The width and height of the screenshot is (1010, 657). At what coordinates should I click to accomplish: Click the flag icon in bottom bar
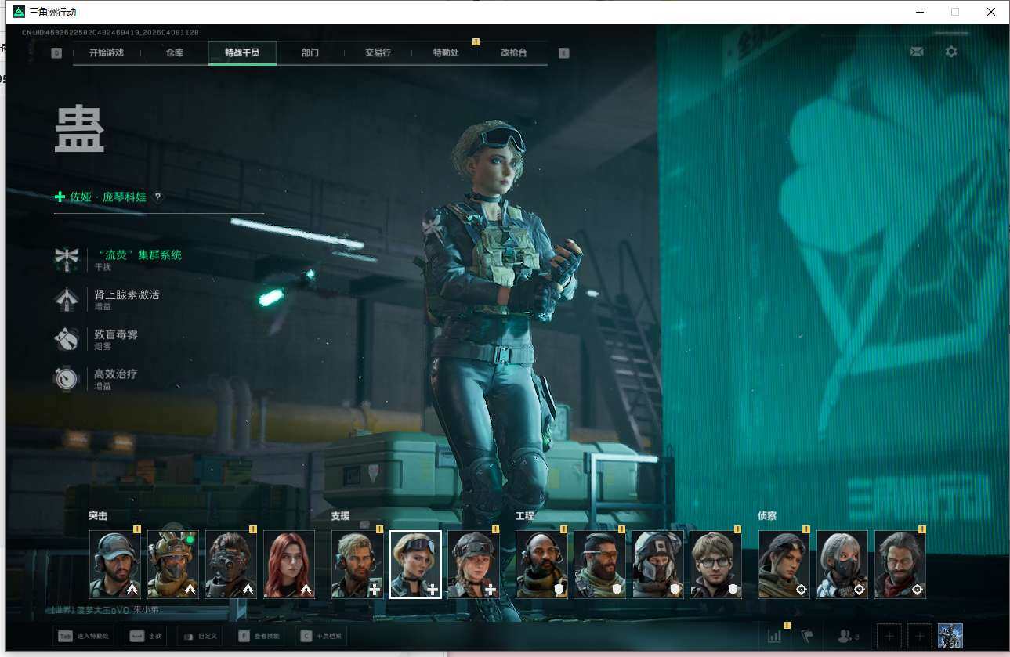807,636
